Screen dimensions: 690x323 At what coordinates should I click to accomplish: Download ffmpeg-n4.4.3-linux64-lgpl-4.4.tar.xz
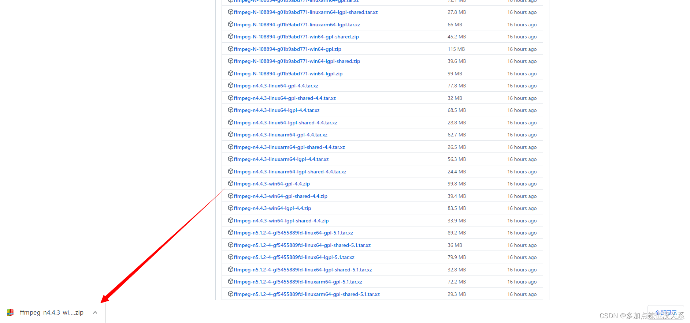pos(277,110)
